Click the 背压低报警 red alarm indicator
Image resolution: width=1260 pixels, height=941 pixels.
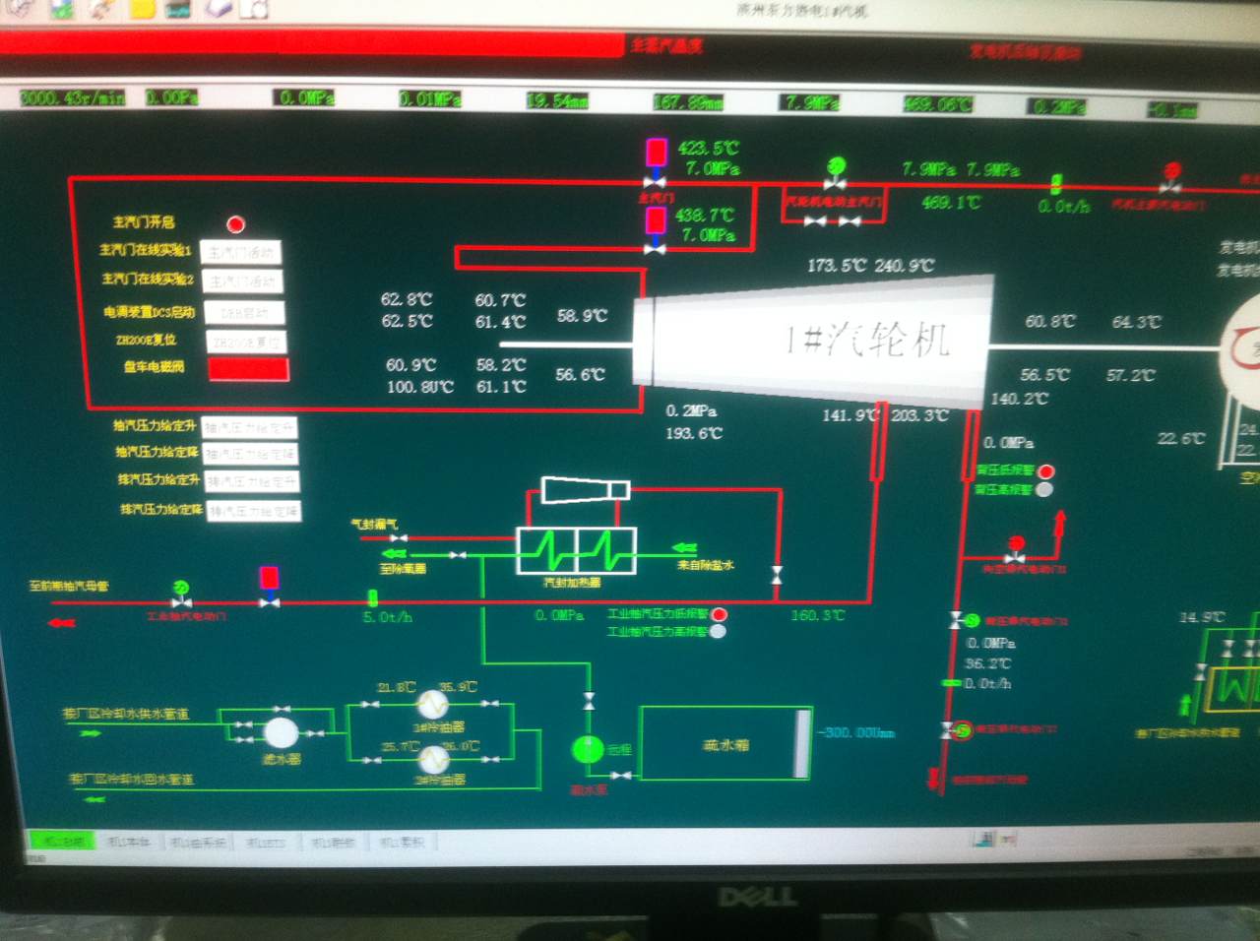1046,471
